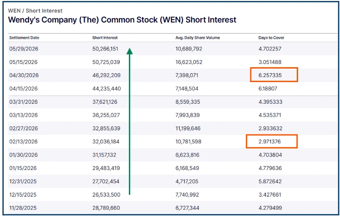
Task: Select the Wendy's Company Short Interest heading
Action: point(122,20)
